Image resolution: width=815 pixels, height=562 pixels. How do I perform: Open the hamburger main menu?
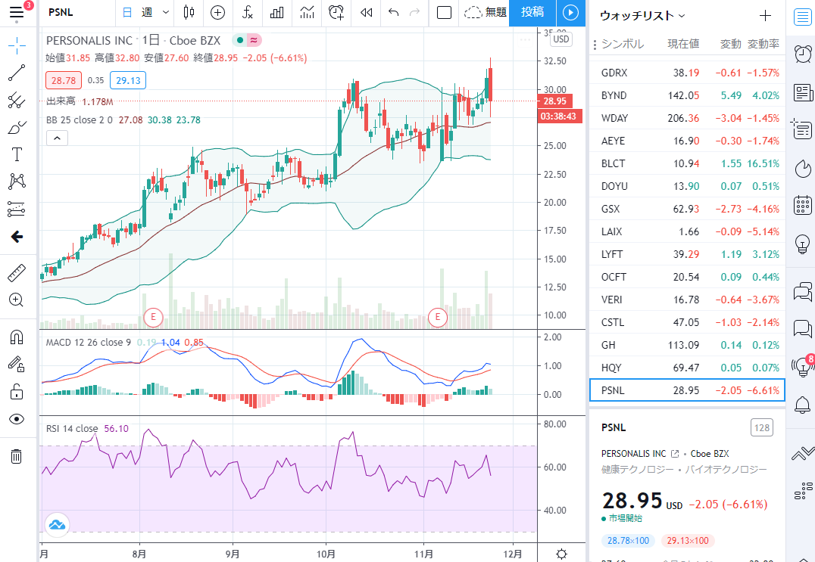point(17,12)
